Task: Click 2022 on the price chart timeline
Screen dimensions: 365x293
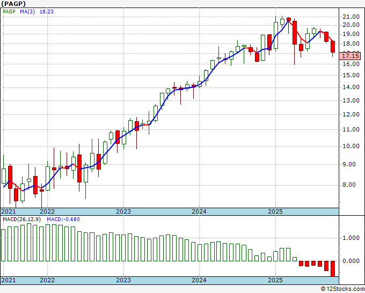Action: (x=47, y=211)
